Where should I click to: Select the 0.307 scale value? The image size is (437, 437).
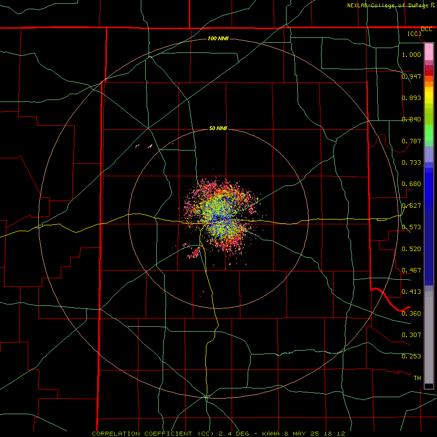pyautogui.click(x=411, y=335)
